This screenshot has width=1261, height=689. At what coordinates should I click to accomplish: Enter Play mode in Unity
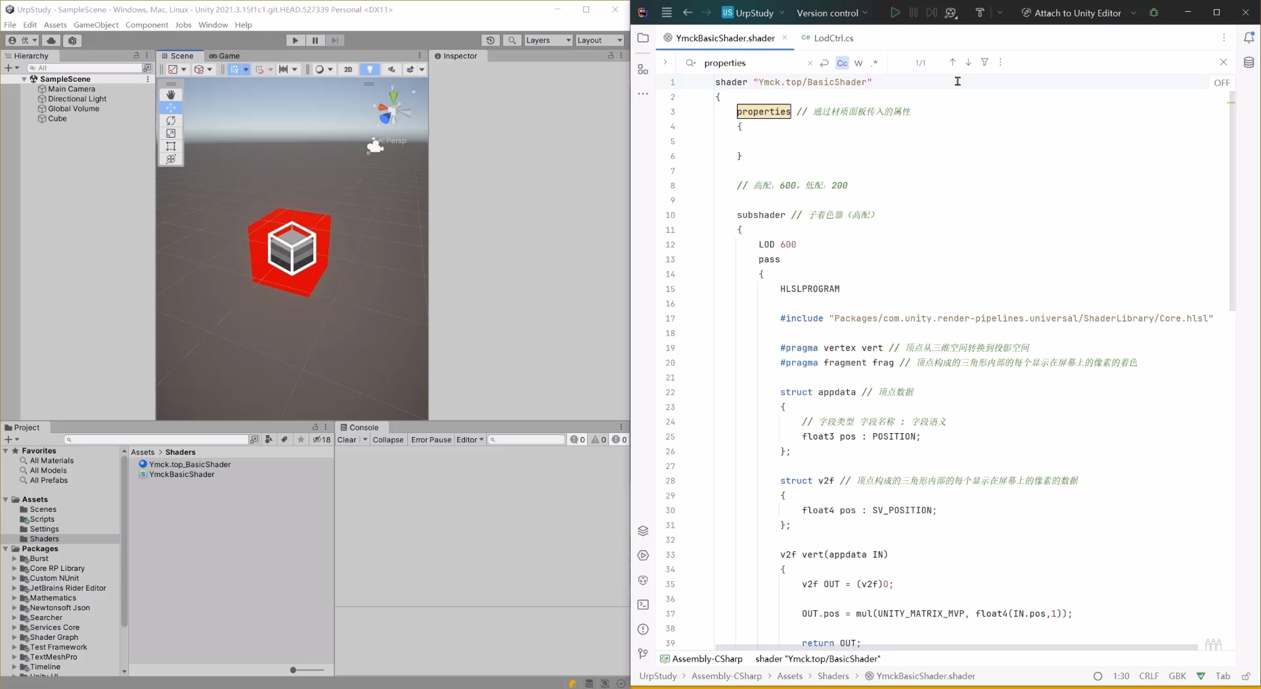tap(295, 40)
